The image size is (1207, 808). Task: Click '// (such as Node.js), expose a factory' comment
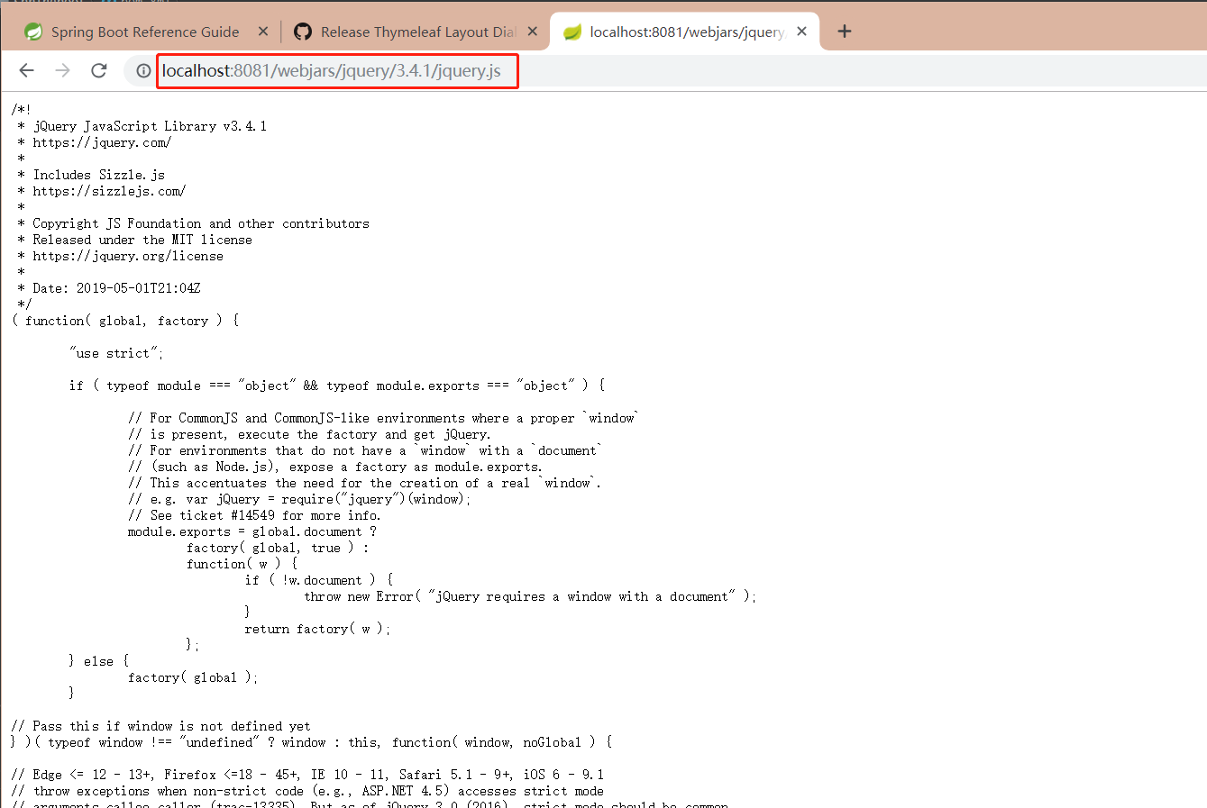335,467
